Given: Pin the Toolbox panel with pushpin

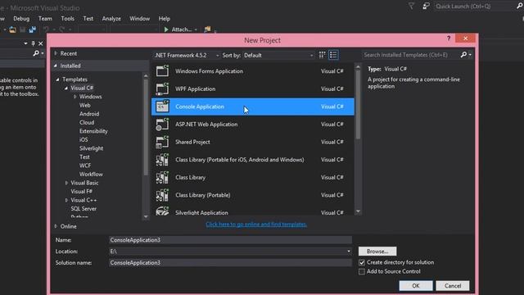Looking at the screenshot, I should (x=33, y=43).
